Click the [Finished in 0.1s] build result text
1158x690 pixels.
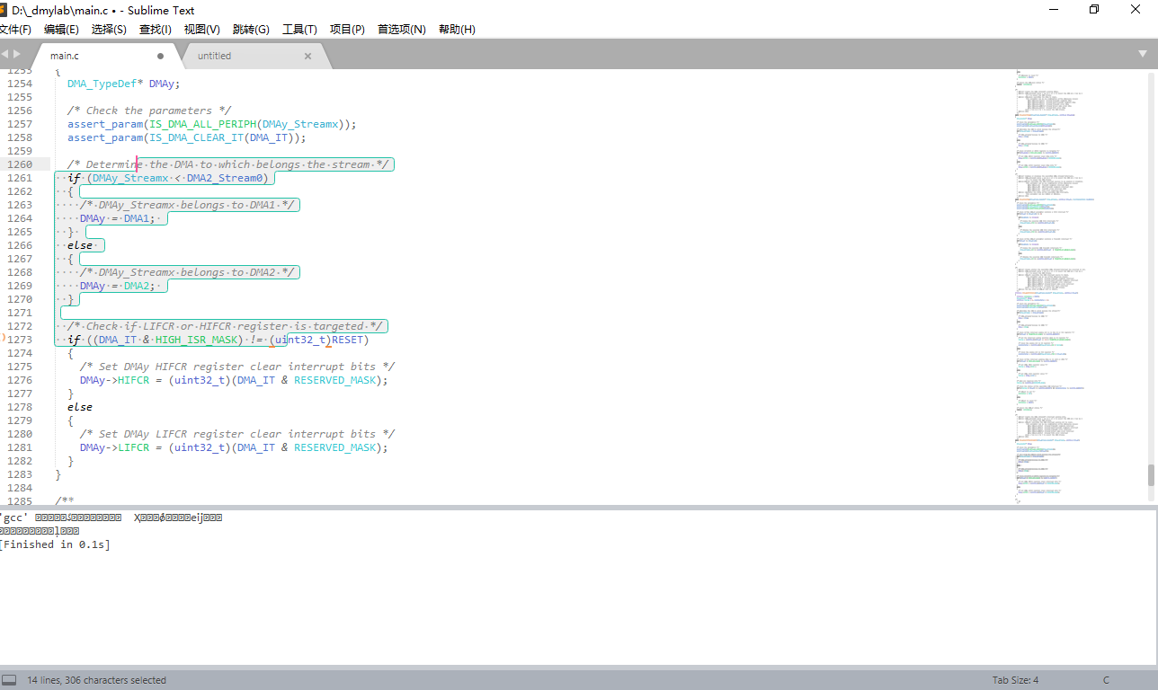pyautogui.click(x=56, y=544)
